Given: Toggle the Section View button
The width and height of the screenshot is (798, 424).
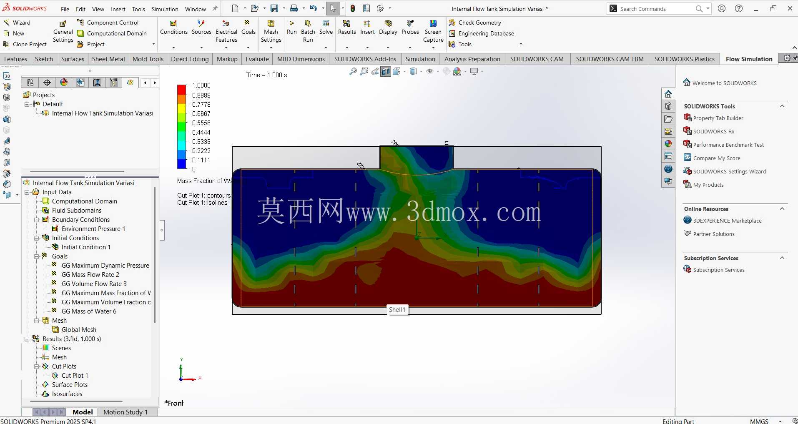Looking at the screenshot, I should [386, 71].
